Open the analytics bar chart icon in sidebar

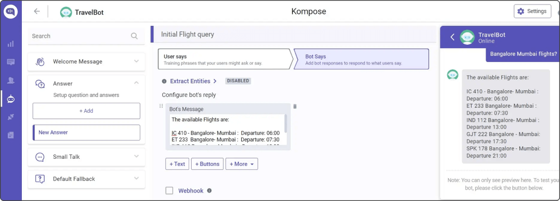click(10, 44)
